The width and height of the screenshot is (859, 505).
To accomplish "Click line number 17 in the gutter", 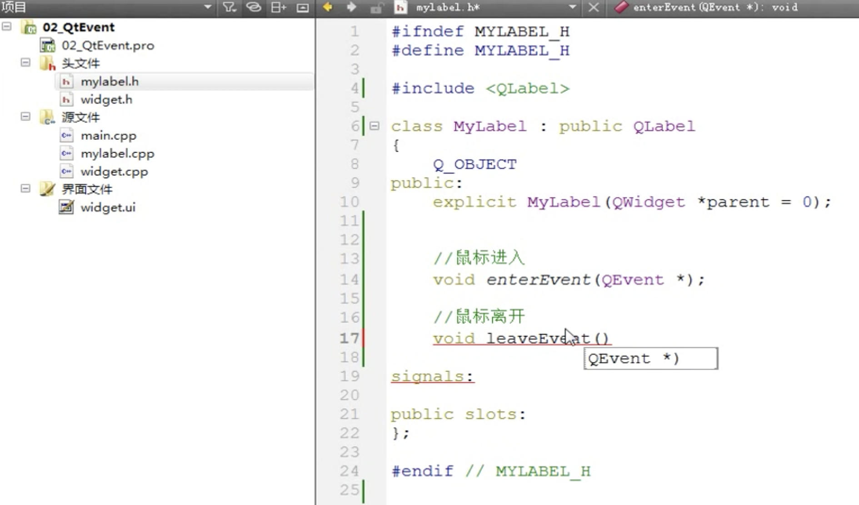I will 349,338.
